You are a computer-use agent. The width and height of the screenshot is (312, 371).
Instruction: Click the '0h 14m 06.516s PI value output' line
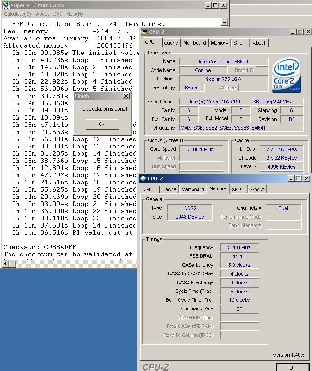pyautogui.click(x=72, y=232)
